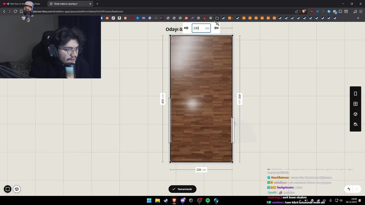365x205 pixels.
Task: Expand the bookmarks bar overflow chevron
Action: click(x=358, y=18)
